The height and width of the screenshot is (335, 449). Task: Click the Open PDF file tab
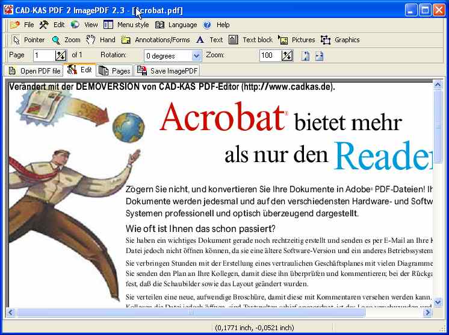[34, 70]
